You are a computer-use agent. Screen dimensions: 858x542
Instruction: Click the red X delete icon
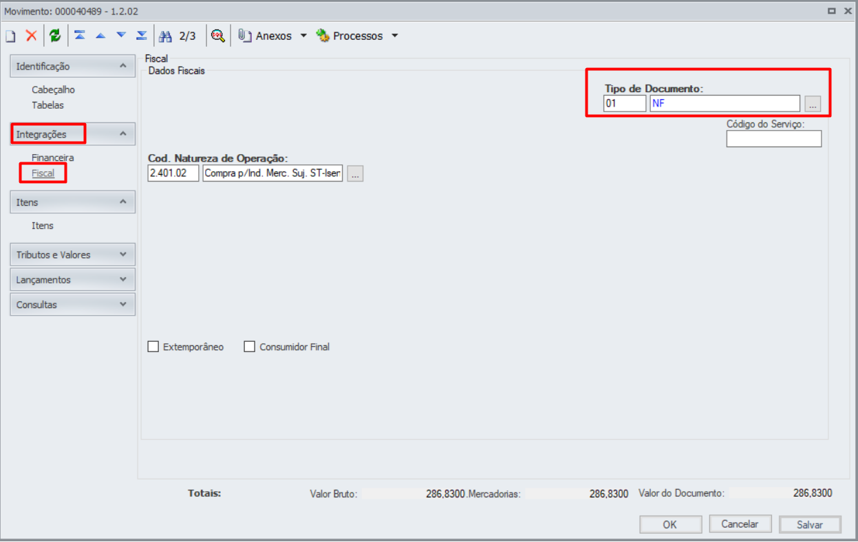click(31, 36)
